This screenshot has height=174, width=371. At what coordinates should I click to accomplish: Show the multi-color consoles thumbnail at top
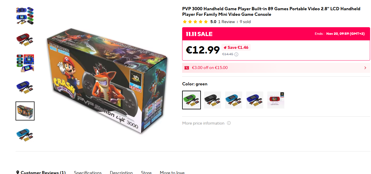coord(25,16)
